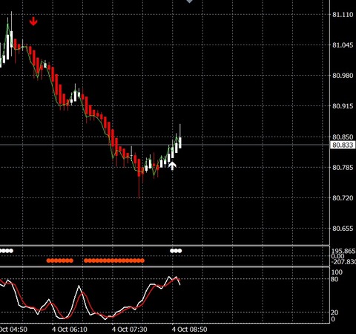Click the long-wick red candle at the chart low
The width and height of the screenshot is (356, 334).
(x=139, y=178)
